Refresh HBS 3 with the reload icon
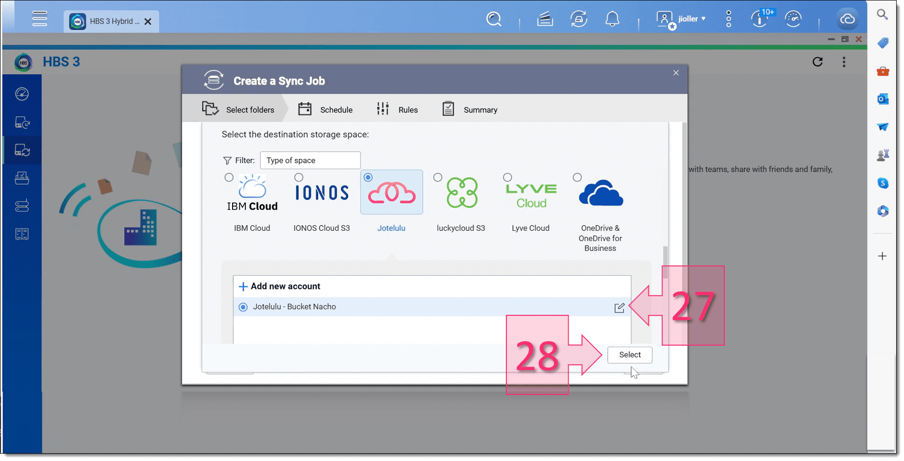 (x=817, y=62)
